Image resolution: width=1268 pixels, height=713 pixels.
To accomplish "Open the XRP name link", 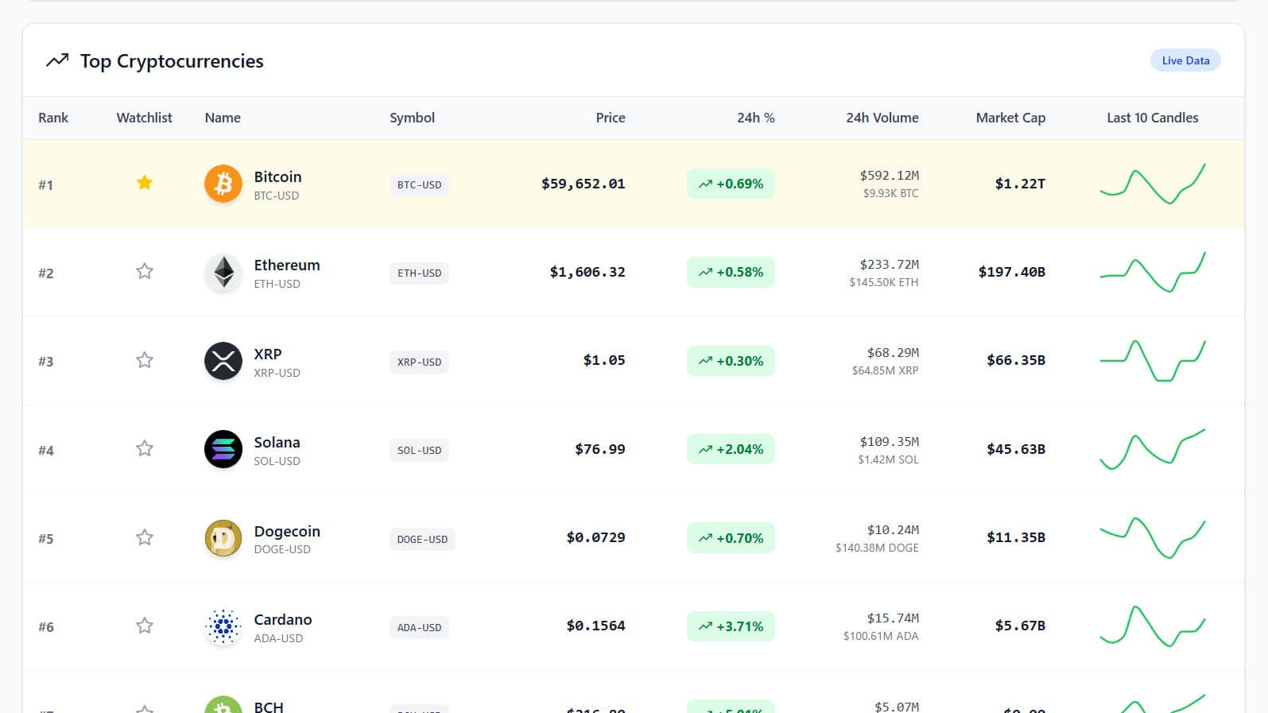I will 268,354.
